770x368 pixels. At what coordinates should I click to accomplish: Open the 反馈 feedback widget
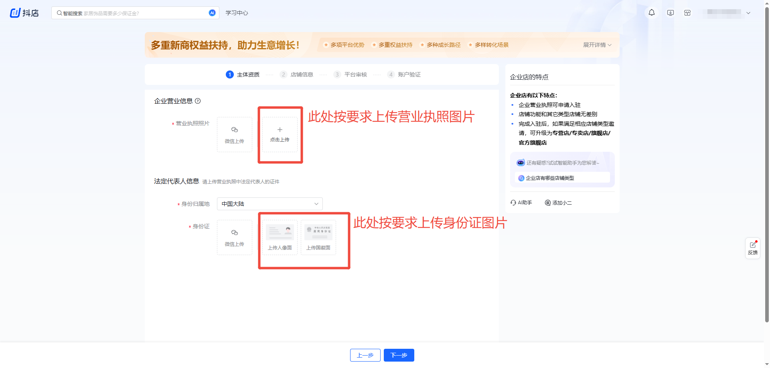click(x=752, y=248)
